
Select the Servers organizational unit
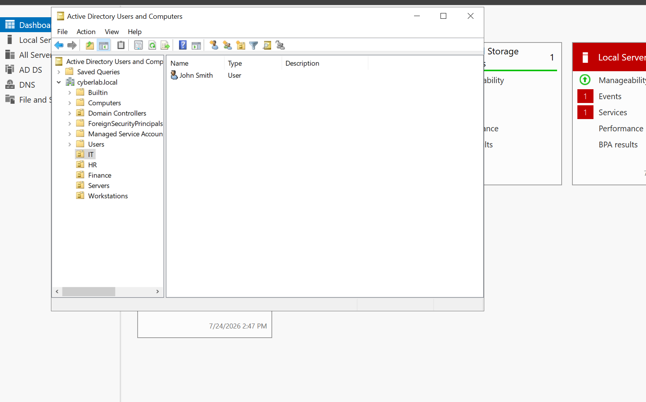pyautogui.click(x=99, y=186)
